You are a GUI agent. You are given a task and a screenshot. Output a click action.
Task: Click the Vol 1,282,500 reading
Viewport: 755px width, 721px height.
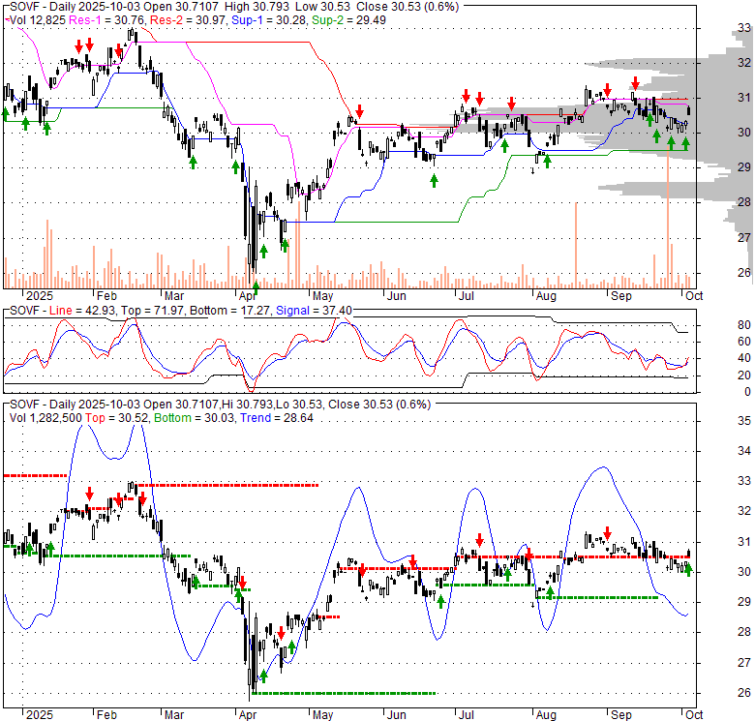(x=45, y=418)
